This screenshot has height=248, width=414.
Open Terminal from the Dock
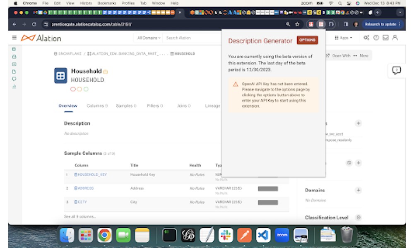tap(169, 235)
